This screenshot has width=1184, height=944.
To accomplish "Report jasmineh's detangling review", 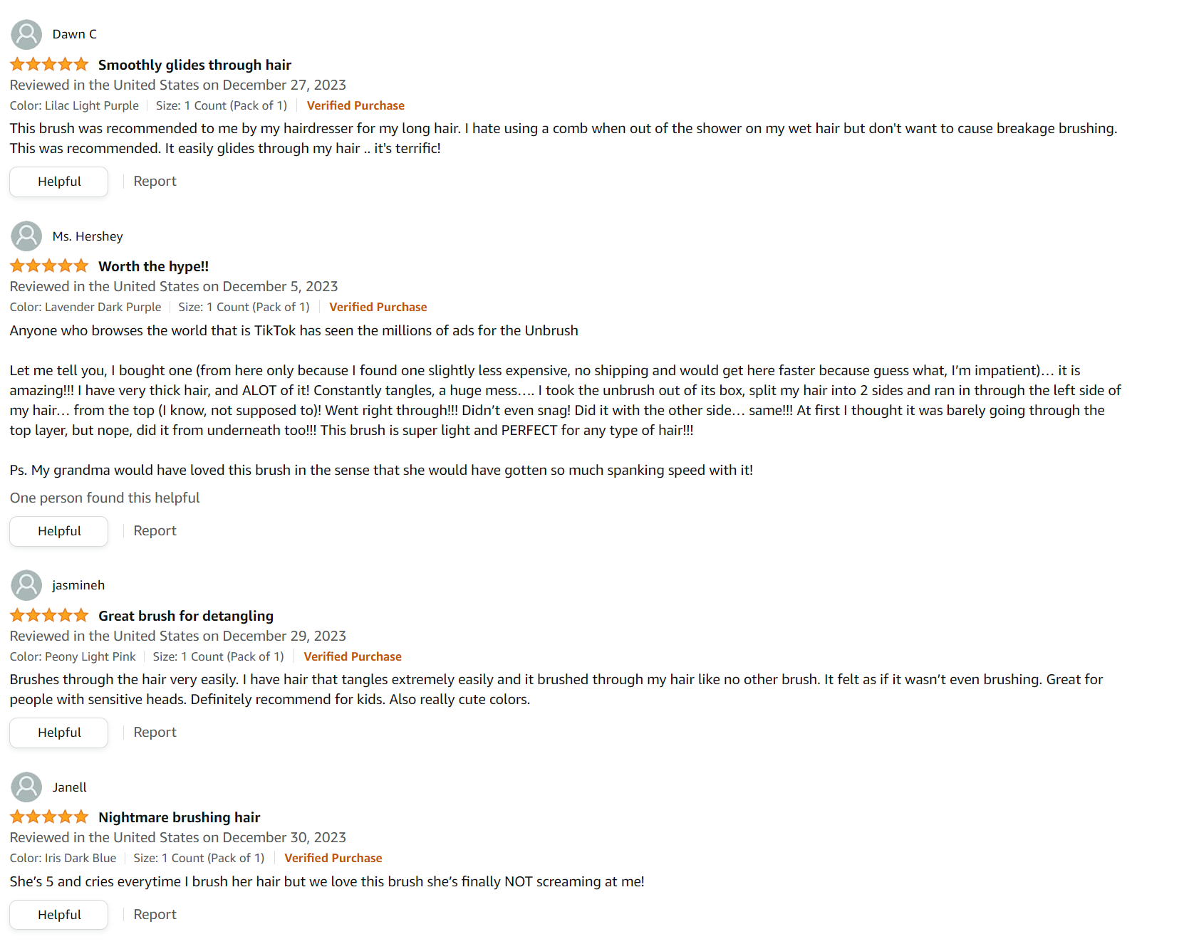I will (x=155, y=733).
